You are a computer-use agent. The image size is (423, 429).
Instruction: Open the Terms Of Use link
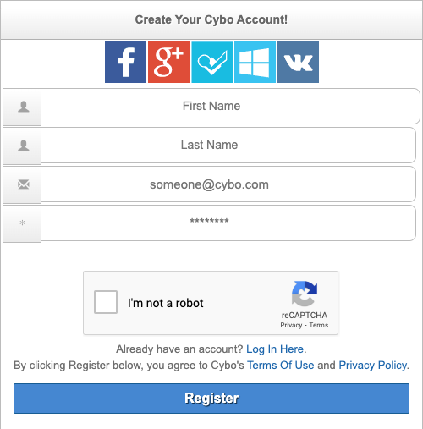point(281,366)
